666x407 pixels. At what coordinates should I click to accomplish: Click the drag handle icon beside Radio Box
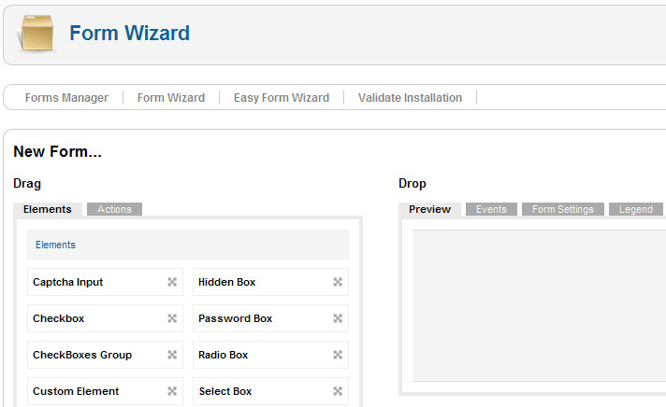tap(338, 355)
